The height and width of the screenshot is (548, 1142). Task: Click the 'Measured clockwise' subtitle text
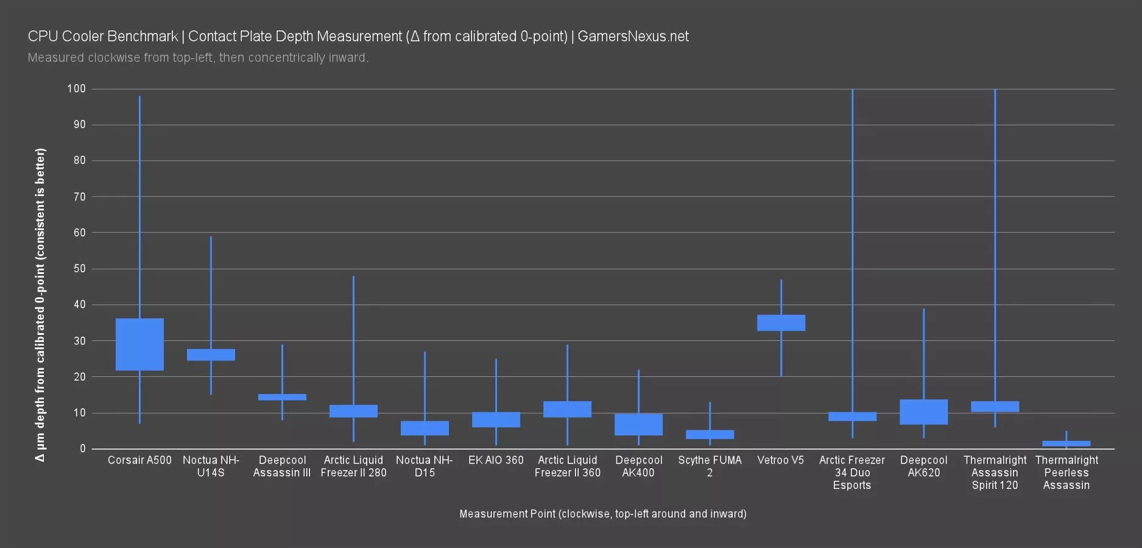(198, 58)
